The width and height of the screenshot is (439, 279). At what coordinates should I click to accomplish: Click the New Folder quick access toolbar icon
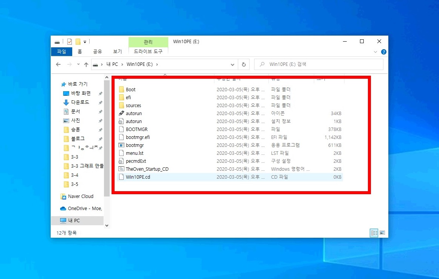tap(78, 42)
